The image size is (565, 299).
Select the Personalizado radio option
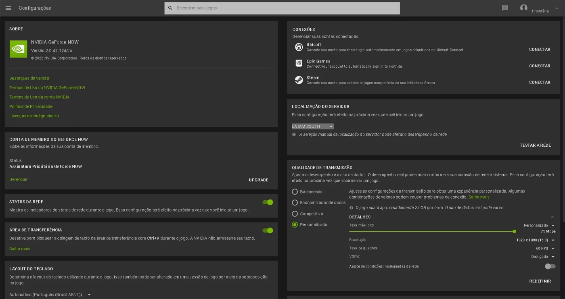click(295, 225)
